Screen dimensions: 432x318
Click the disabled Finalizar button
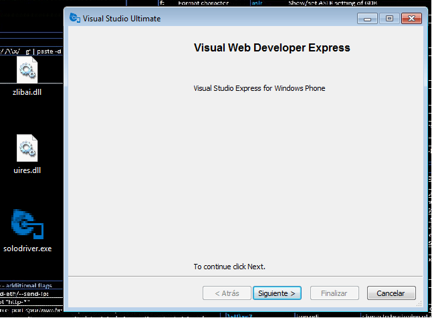334,293
